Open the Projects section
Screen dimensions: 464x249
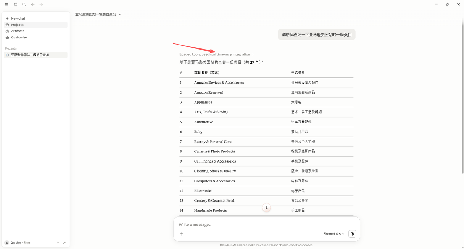point(36,25)
